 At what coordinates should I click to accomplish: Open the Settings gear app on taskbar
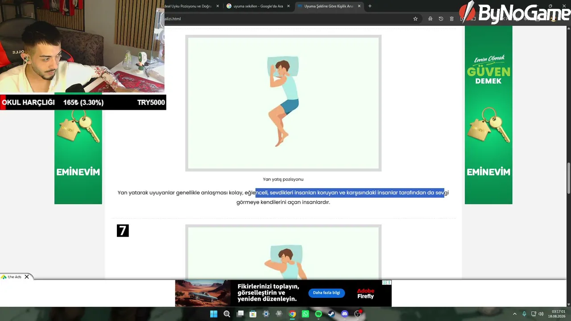click(266, 314)
